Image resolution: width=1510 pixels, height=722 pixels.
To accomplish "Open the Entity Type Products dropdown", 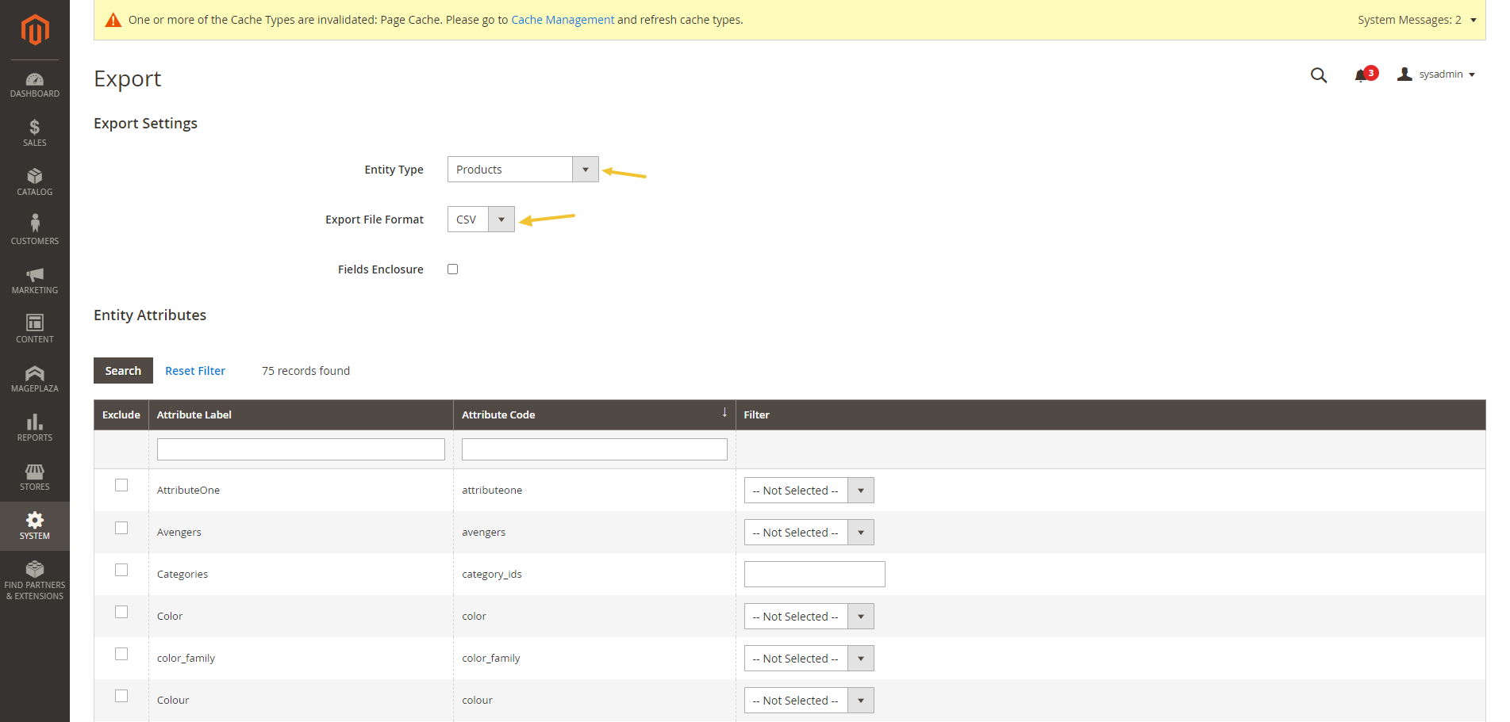I will [x=523, y=170].
